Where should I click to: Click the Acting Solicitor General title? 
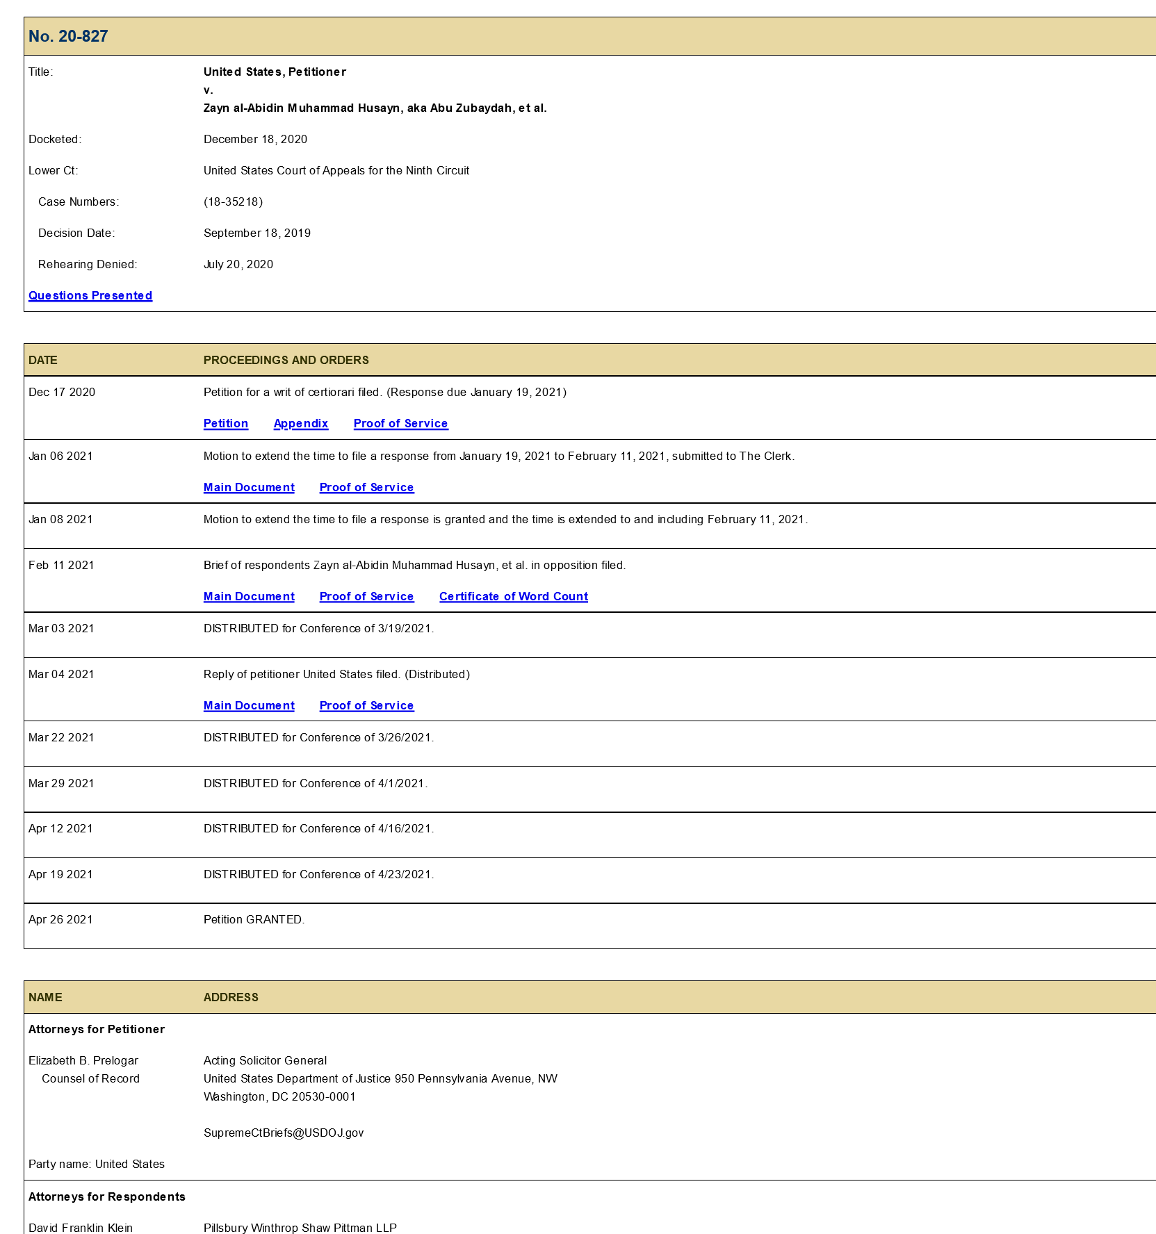(x=265, y=1060)
